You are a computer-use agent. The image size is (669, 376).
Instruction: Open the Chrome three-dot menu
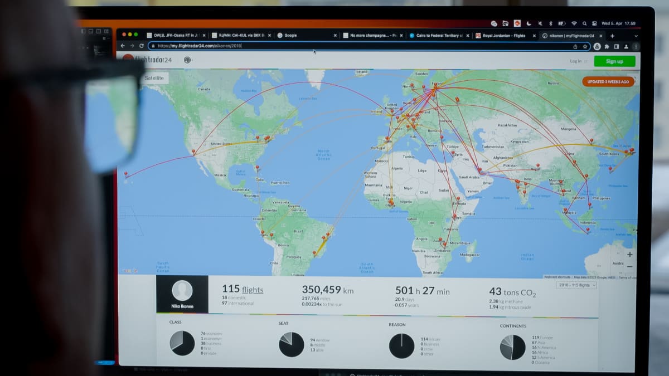636,46
